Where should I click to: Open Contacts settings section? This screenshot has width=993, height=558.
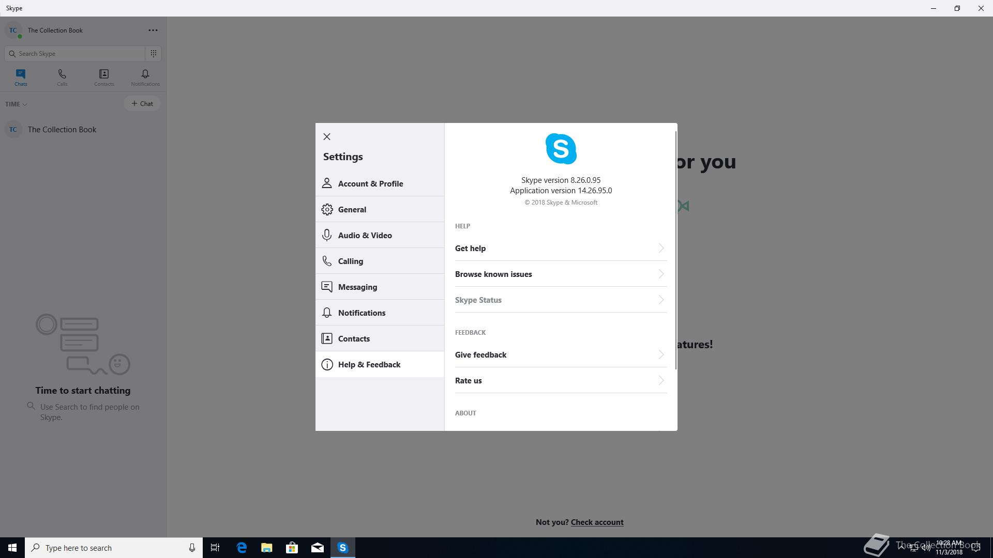coord(380,338)
